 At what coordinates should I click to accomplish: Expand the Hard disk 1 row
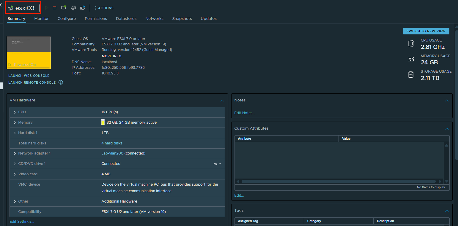coord(15,133)
